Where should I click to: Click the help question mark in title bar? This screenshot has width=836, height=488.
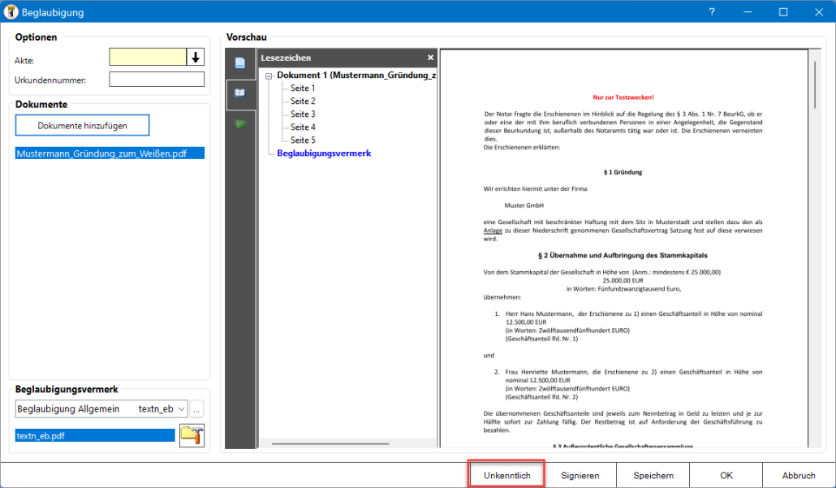pyautogui.click(x=711, y=12)
